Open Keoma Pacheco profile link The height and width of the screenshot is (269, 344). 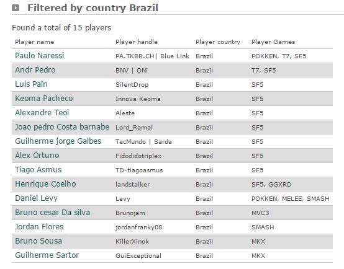(x=44, y=99)
